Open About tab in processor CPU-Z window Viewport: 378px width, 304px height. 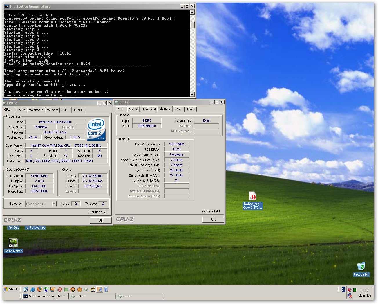click(x=78, y=110)
